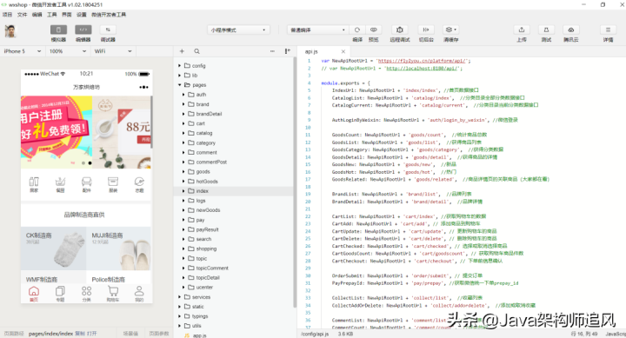Viewport: 626px width, 338px height.
Task: Tap the MUJI制造商 brand card
Action: click(x=119, y=249)
